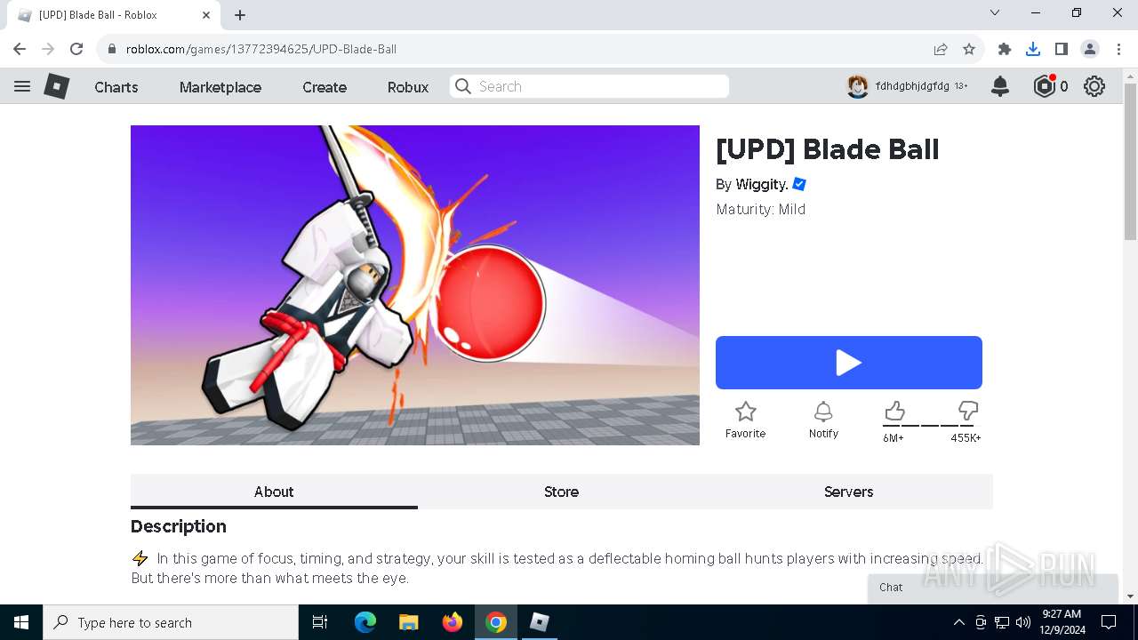This screenshot has height=640, width=1138.
Task: Open the Windows action center
Action: pos(1109,622)
